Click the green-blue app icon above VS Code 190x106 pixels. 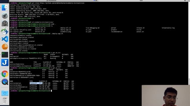pyautogui.click(x=5, y=31)
